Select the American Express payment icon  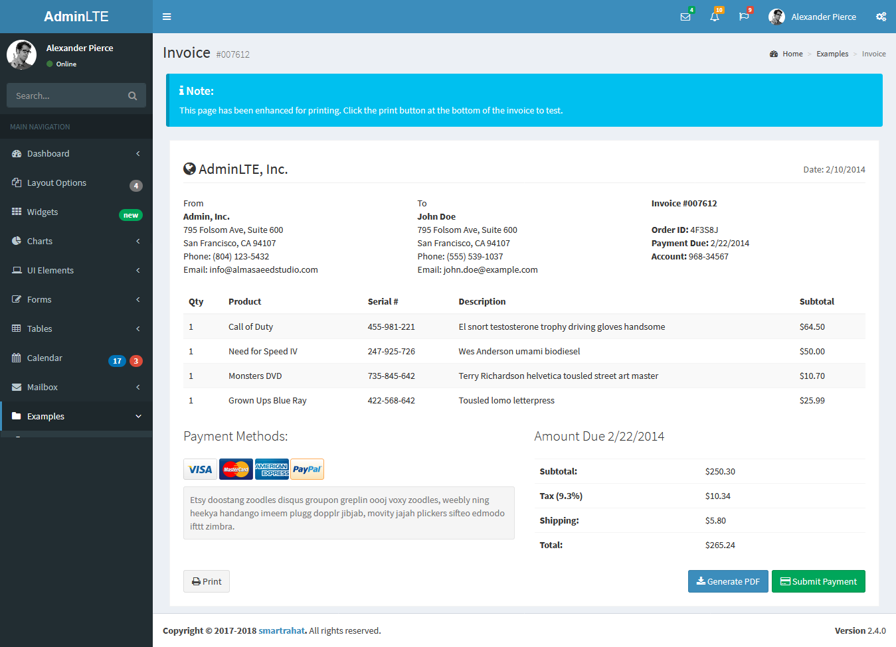click(x=272, y=469)
